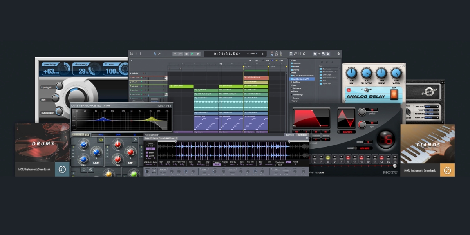Click Add Place in the browser
Image resolution: width=470 pixels, height=235 pixels.
click(x=296, y=82)
